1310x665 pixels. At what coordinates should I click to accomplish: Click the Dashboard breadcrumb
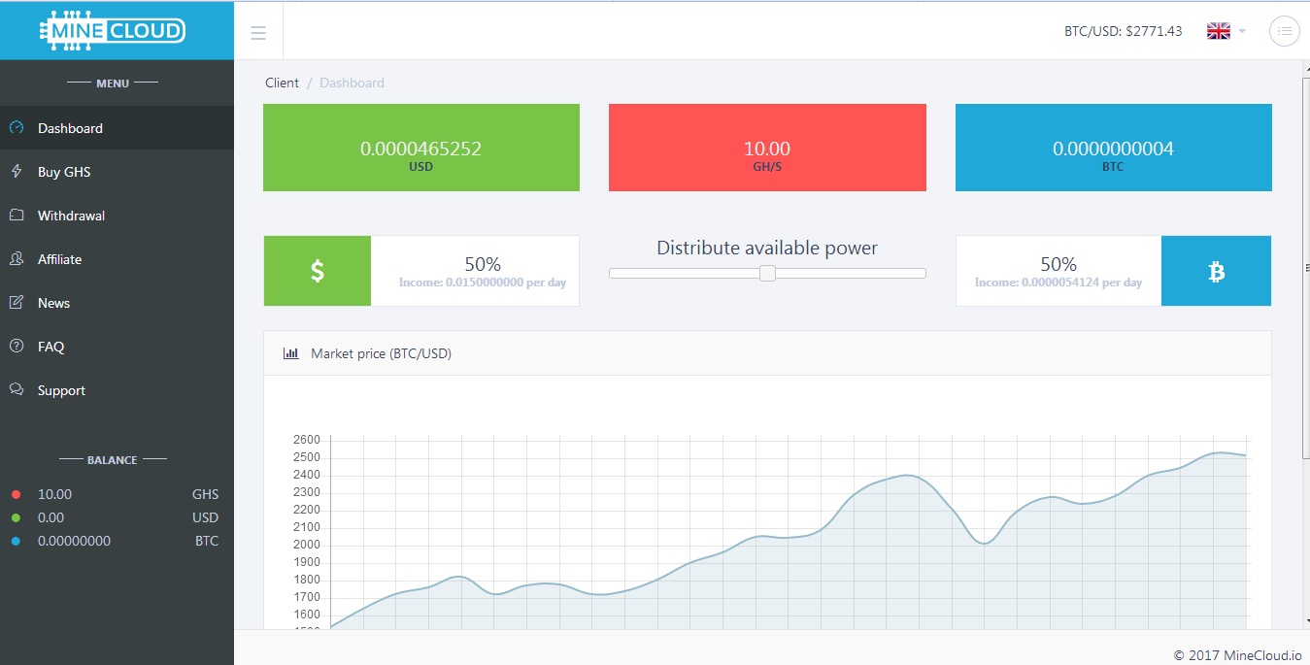click(352, 83)
